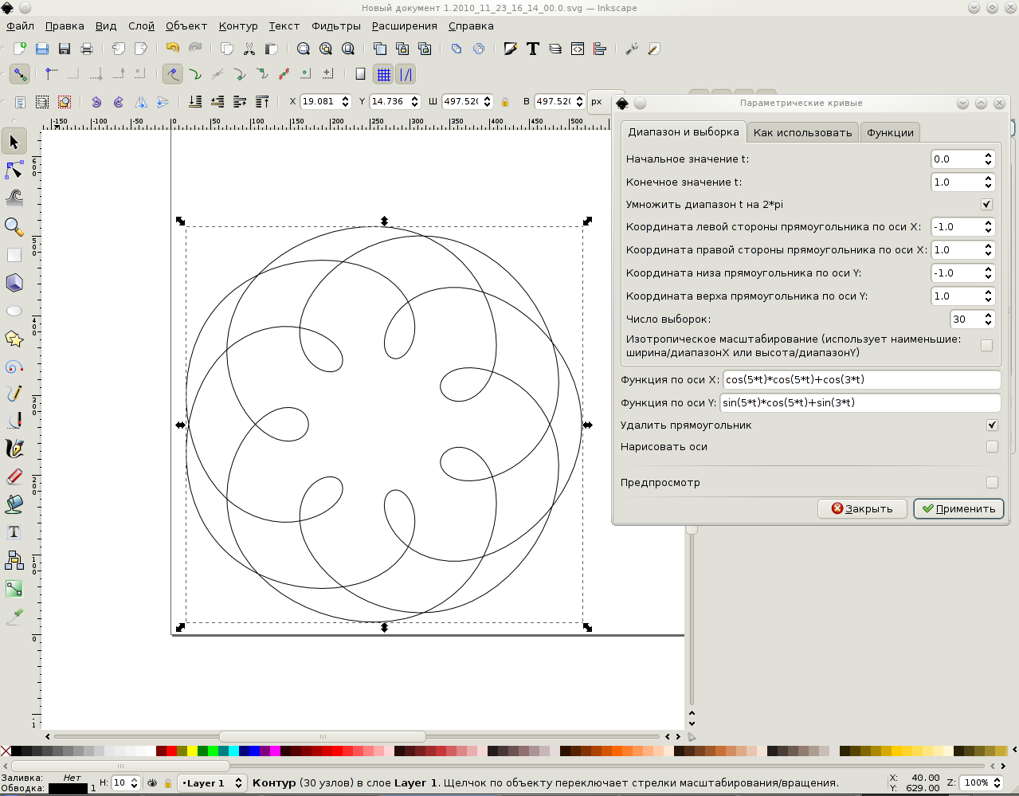Click the Print document icon
This screenshot has height=796, width=1019.
[x=87, y=49]
